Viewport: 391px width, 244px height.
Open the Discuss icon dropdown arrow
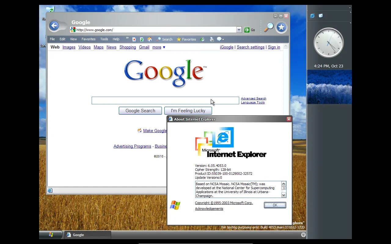[x=223, y=39]
